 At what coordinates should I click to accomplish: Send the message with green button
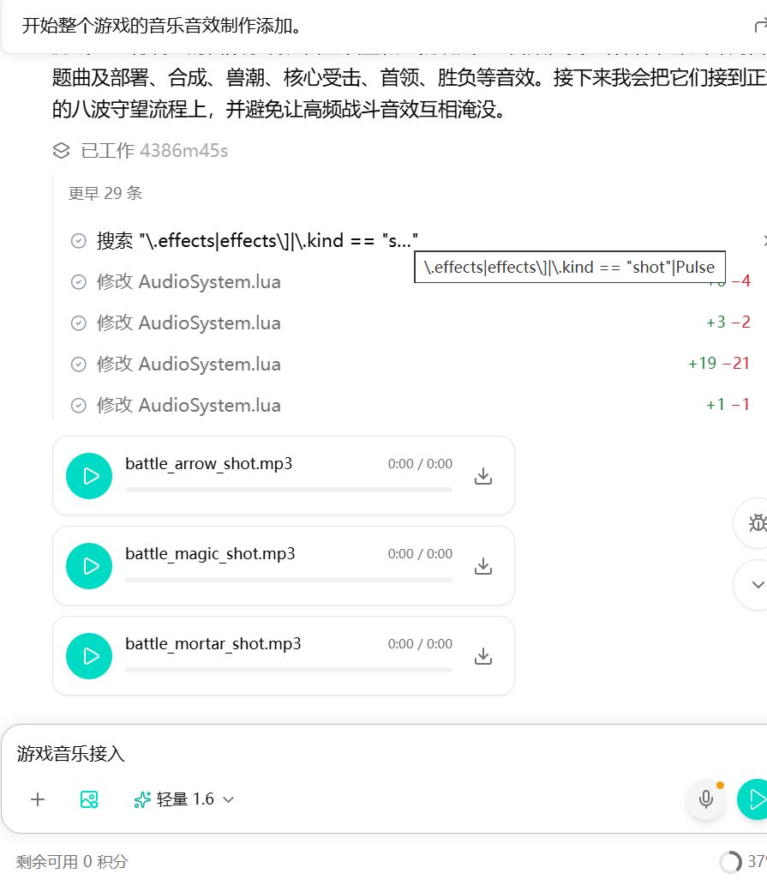753,799
